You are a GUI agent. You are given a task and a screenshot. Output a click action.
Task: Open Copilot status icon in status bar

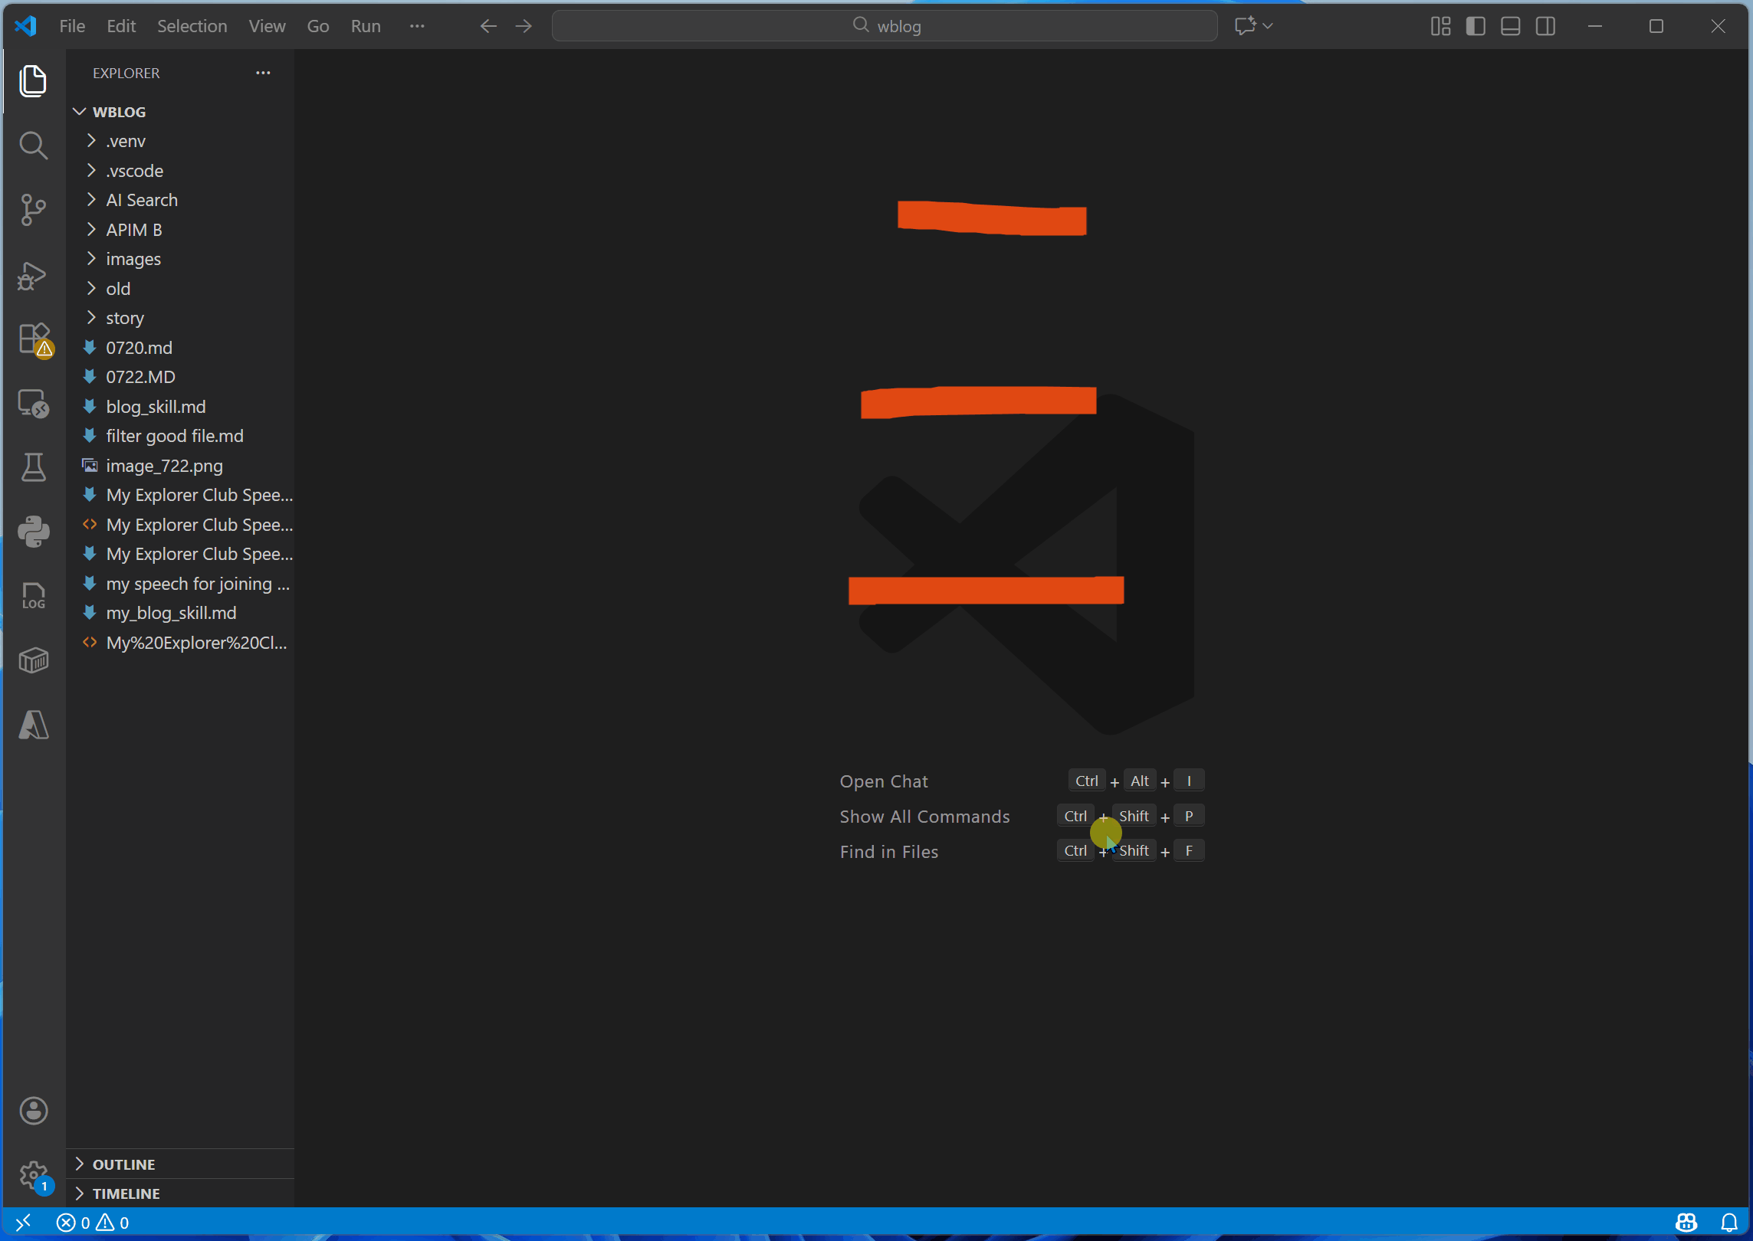1686,1223
